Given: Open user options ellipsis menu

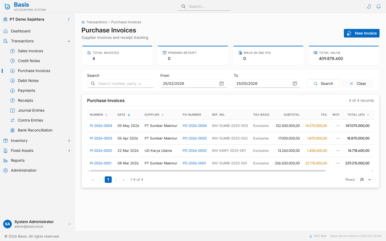Looking at the screenshot, I should tap(69, 224).
